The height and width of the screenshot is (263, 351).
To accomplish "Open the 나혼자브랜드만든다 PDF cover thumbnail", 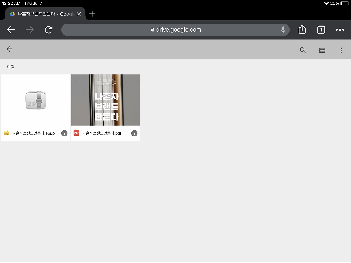I will coord(106,100).
